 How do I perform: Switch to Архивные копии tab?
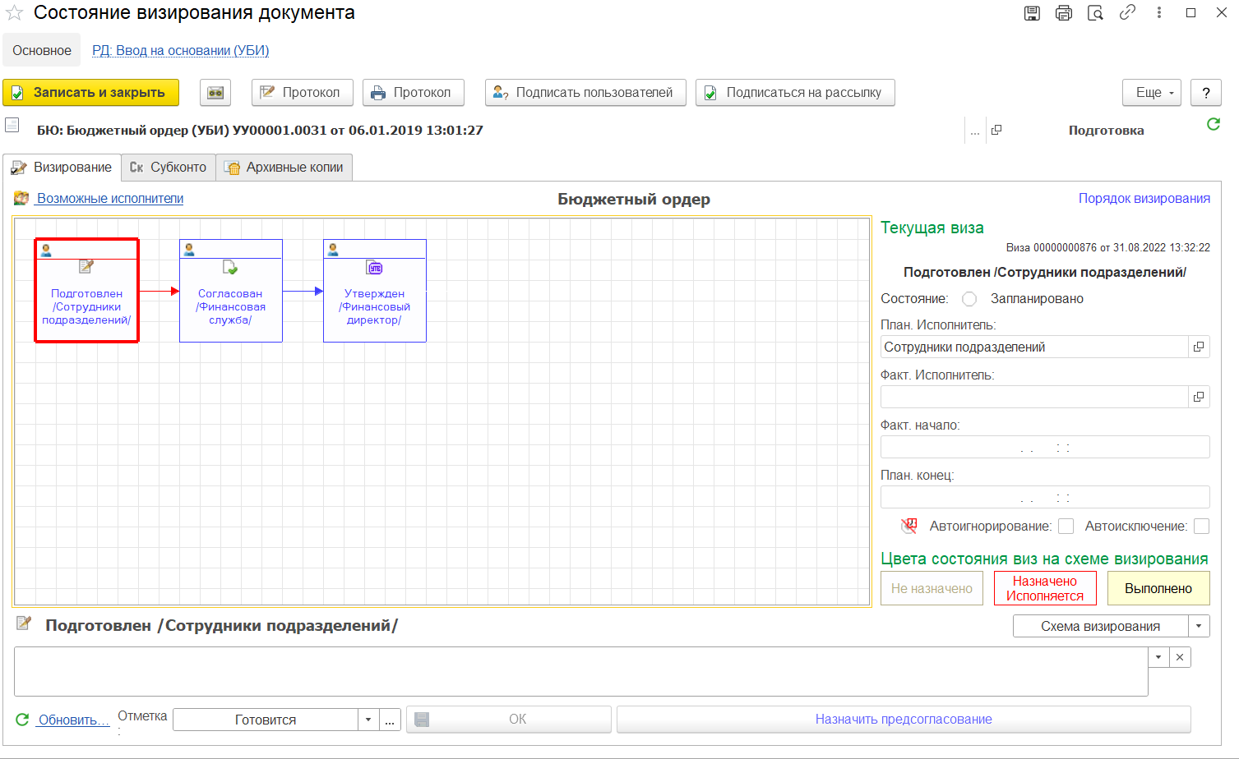tap(284, 168)
